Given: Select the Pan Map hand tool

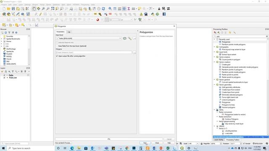Looking at the screenshot, I should pos(34,9).
